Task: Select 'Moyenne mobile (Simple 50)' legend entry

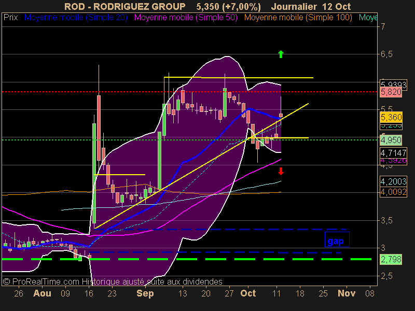Action: click(x=186, y=18)
